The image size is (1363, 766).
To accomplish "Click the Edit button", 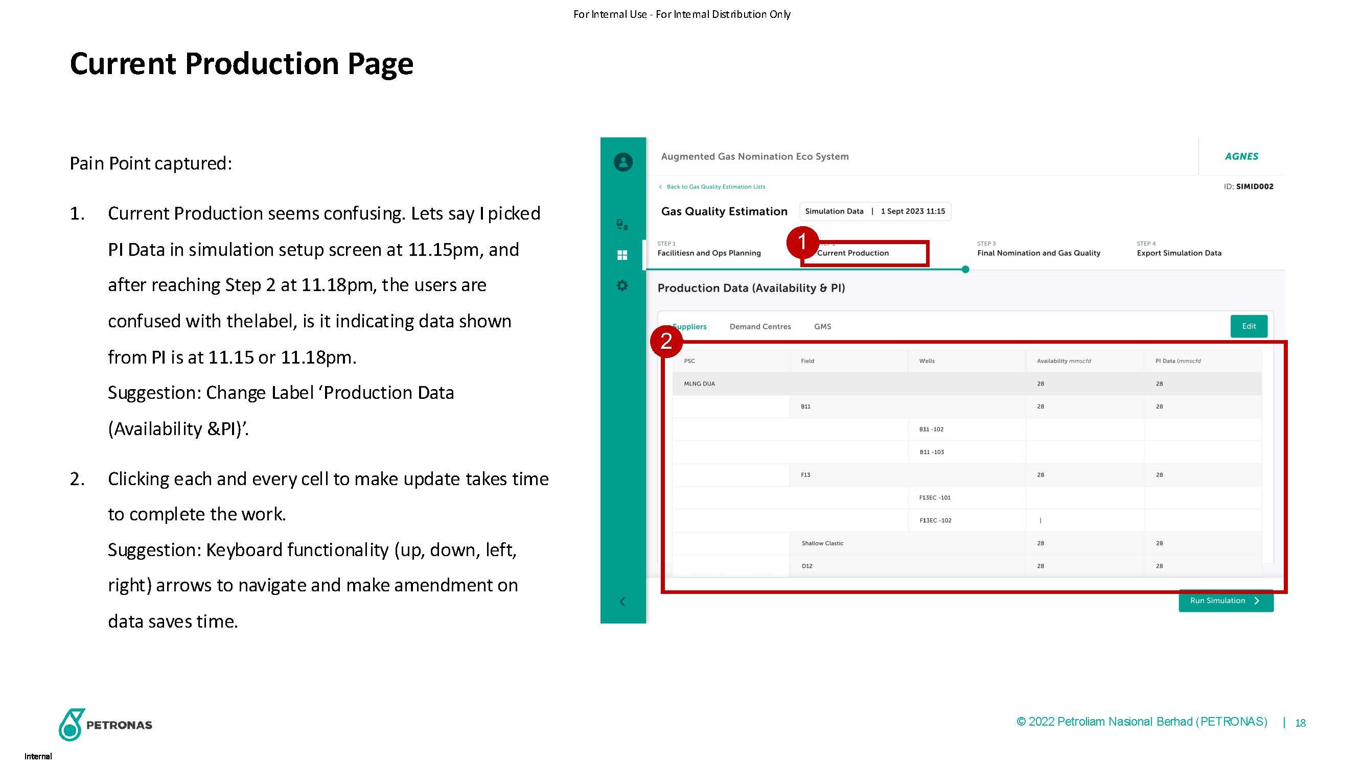I will (x=1248, y=326).
